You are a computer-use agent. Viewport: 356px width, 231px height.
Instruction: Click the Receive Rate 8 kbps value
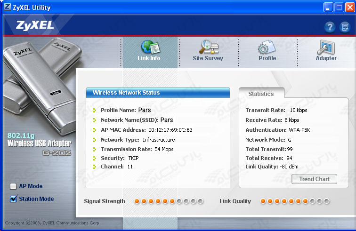coord(292,120)
